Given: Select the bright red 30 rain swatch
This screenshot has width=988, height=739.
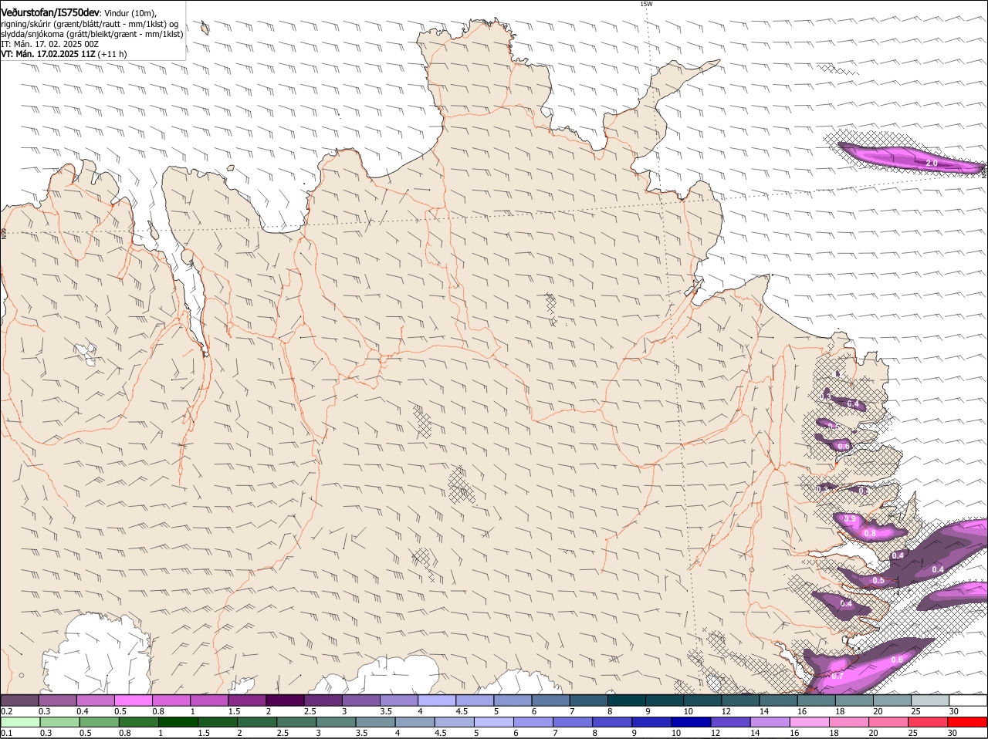Looking at the screenshot, I should 968,722.
